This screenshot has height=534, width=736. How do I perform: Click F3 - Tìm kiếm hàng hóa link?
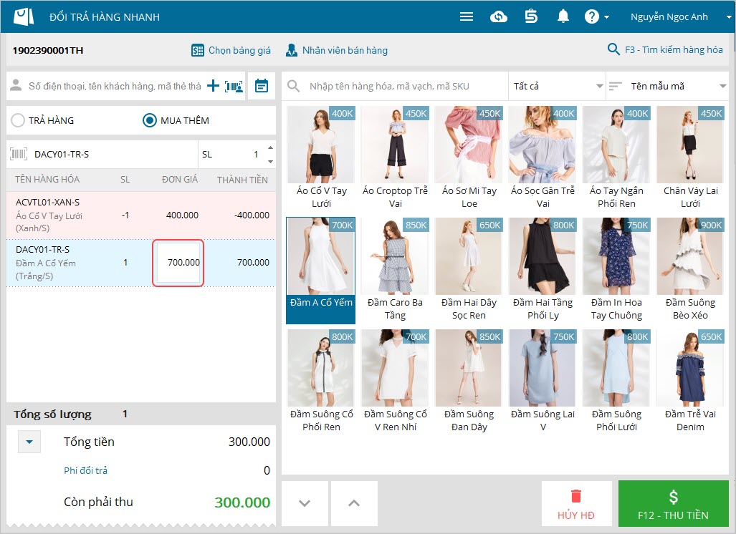(674, 49)
